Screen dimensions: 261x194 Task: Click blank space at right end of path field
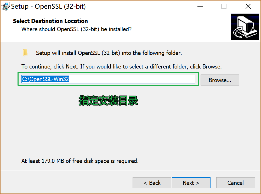point(157,79)
